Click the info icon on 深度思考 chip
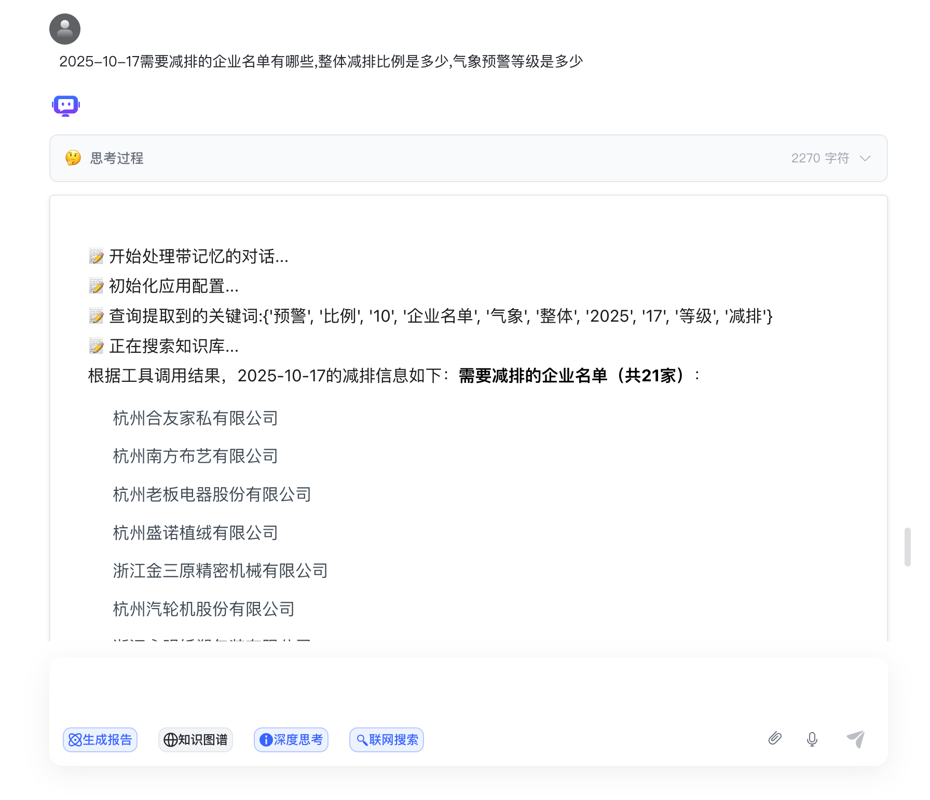 click(x=265, y=740)
